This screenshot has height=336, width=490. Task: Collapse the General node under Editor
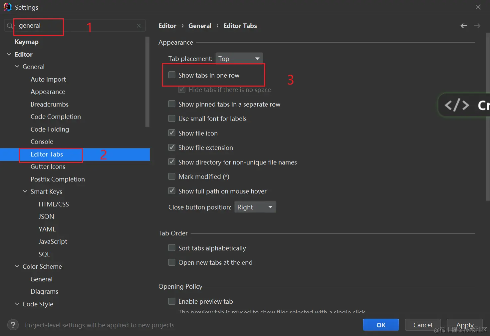click(x=17, y=67)
